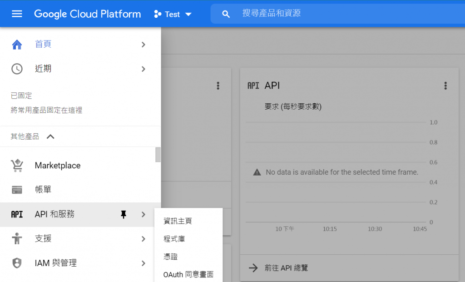Pin API 和服務 using pin icon
Image resolution: width=465 pixels, height=282 pixels.
[124, 214]
